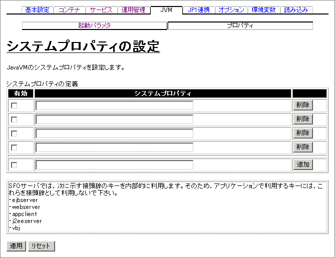Click the システムプロパティ column header
The width and height of the screenshot is (335, 258).
(x=163, y=93)
